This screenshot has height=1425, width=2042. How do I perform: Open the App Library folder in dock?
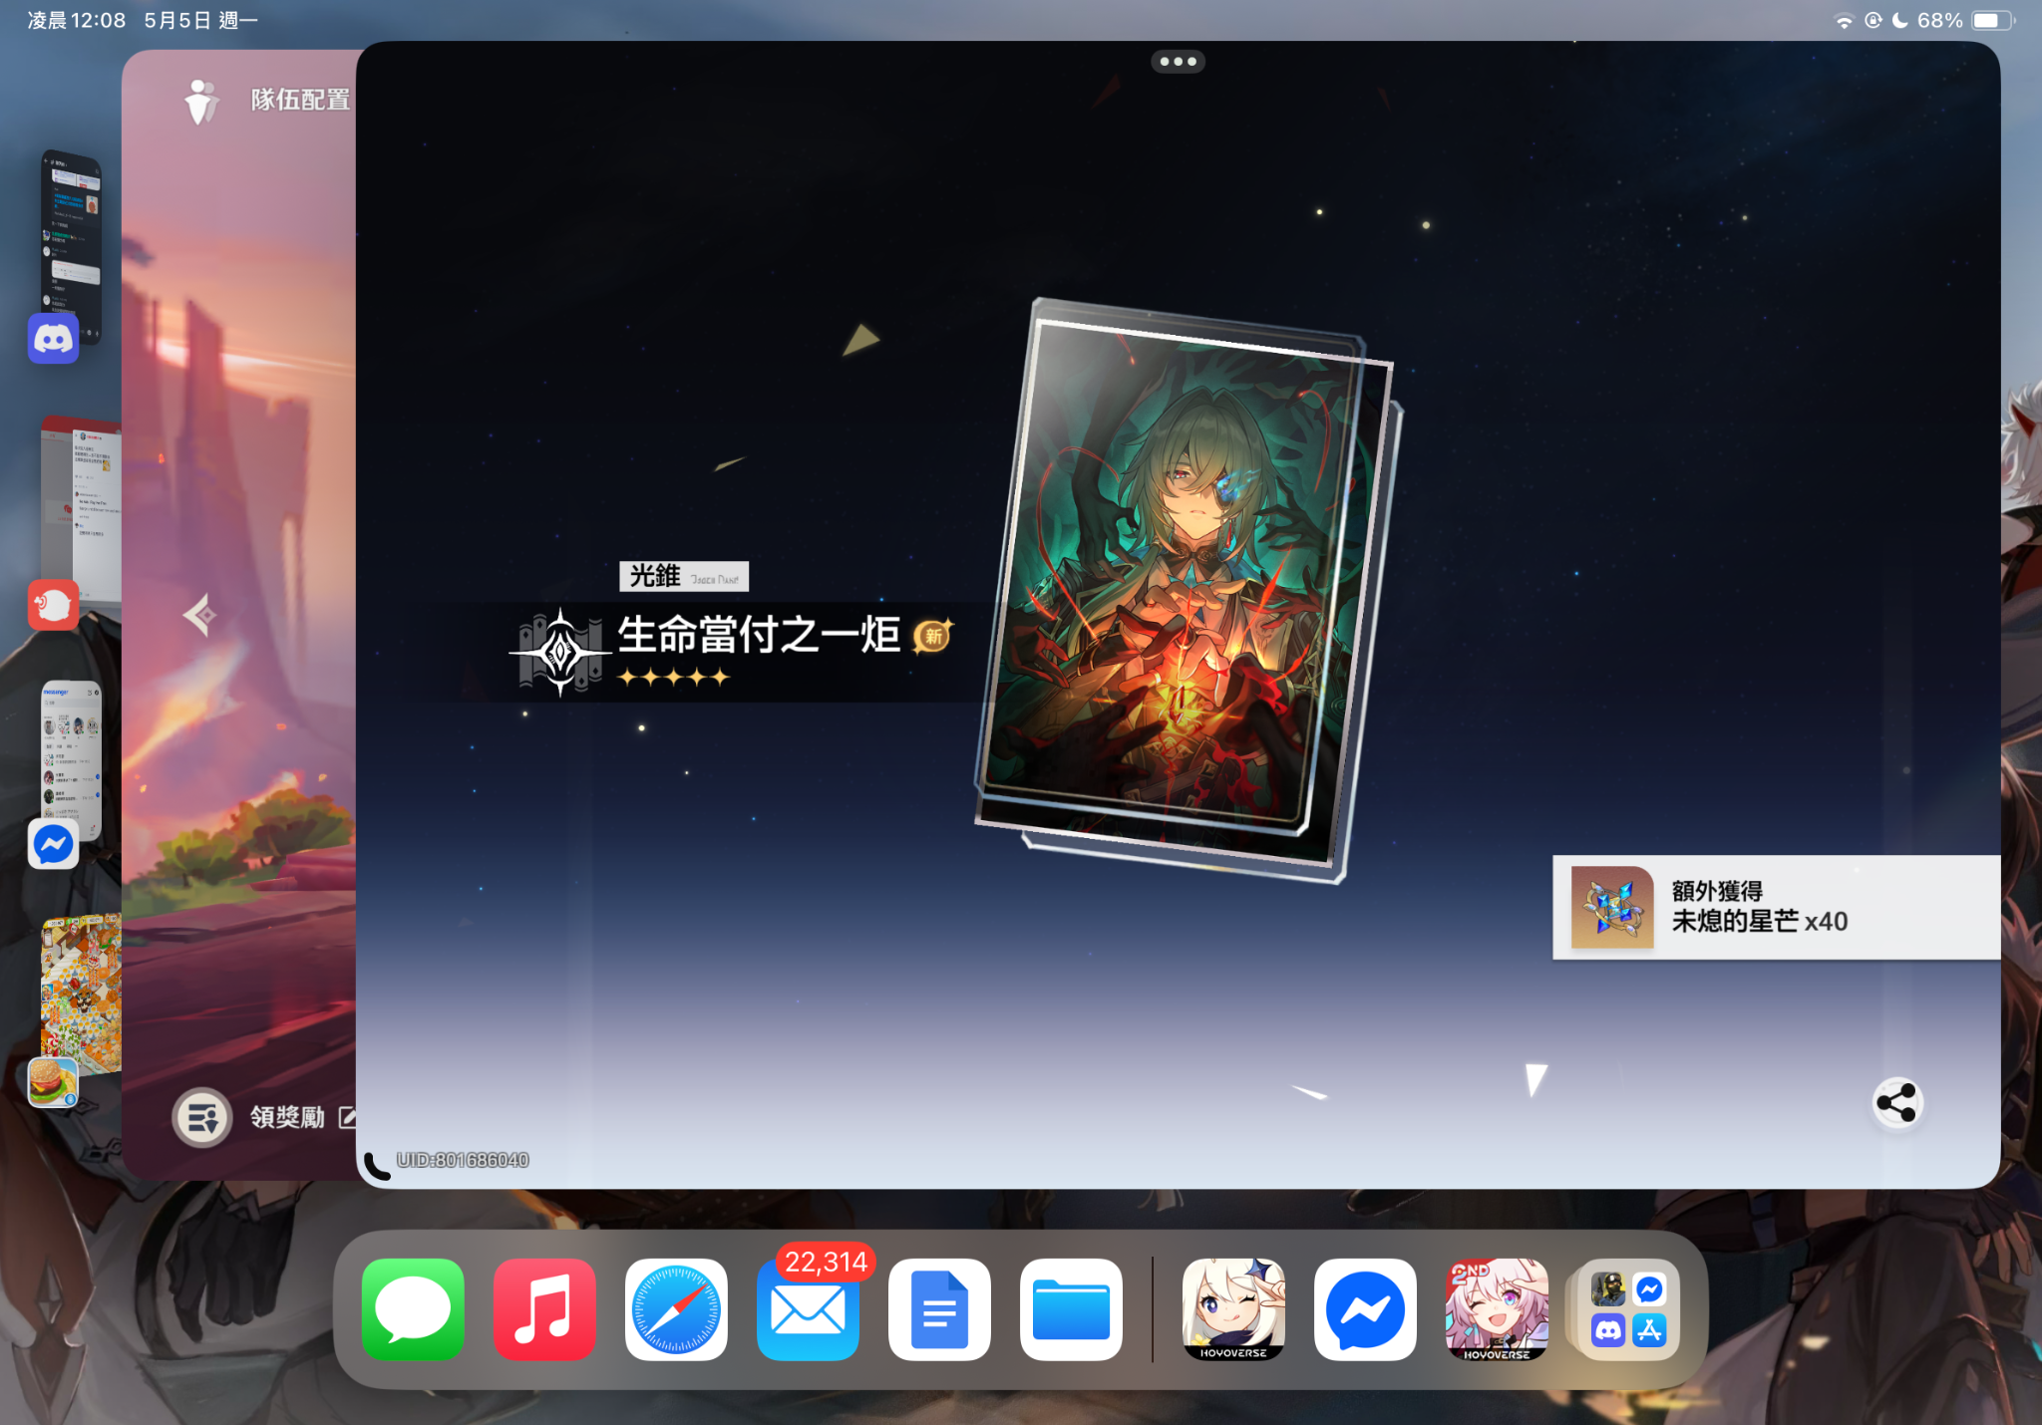[x=1628, y=1308]
